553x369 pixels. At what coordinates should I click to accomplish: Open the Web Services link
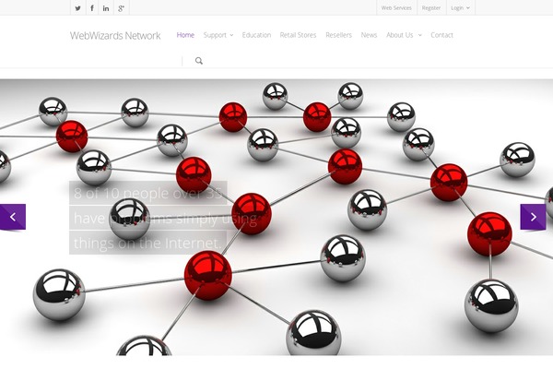click(396, 7)
